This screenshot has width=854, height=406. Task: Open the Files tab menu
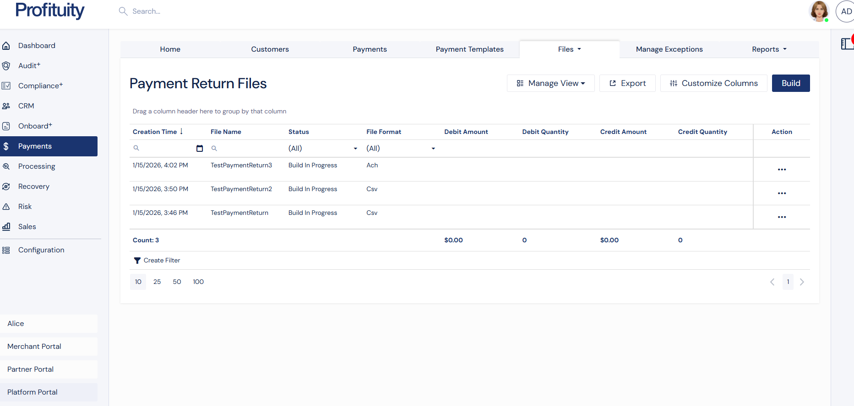pyautogui.click(x=569, y=49)
